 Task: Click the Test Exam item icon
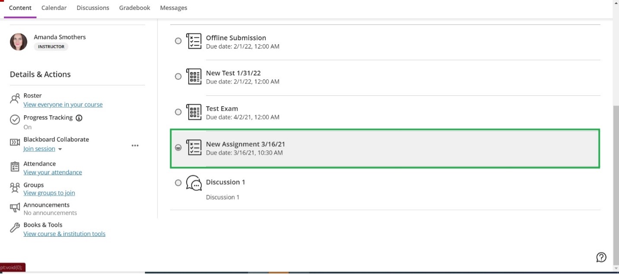point(193,112)
